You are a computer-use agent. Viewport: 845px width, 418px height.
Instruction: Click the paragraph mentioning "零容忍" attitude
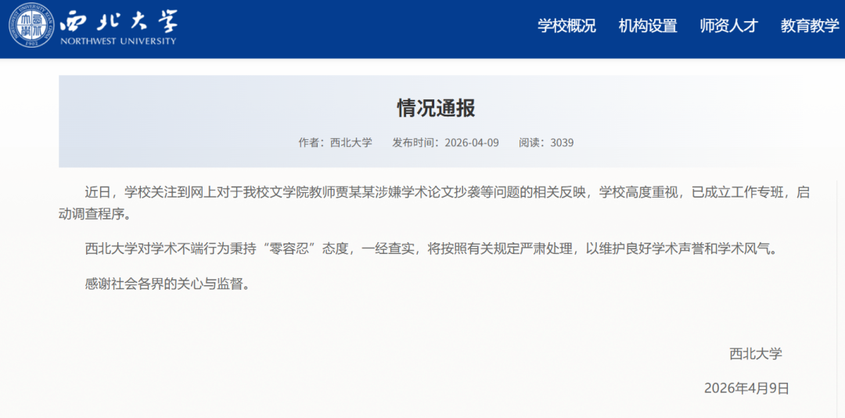pyautogui.click(x=432, y=249)
